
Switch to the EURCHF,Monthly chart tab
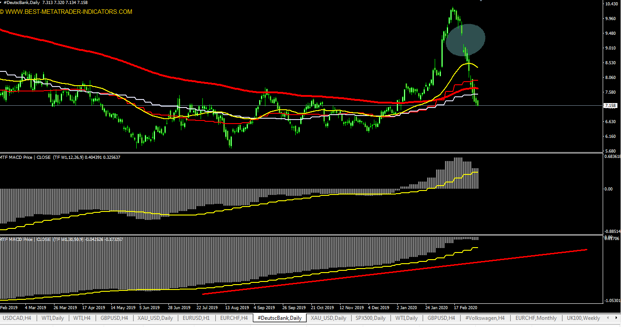(x=536, y=318)
